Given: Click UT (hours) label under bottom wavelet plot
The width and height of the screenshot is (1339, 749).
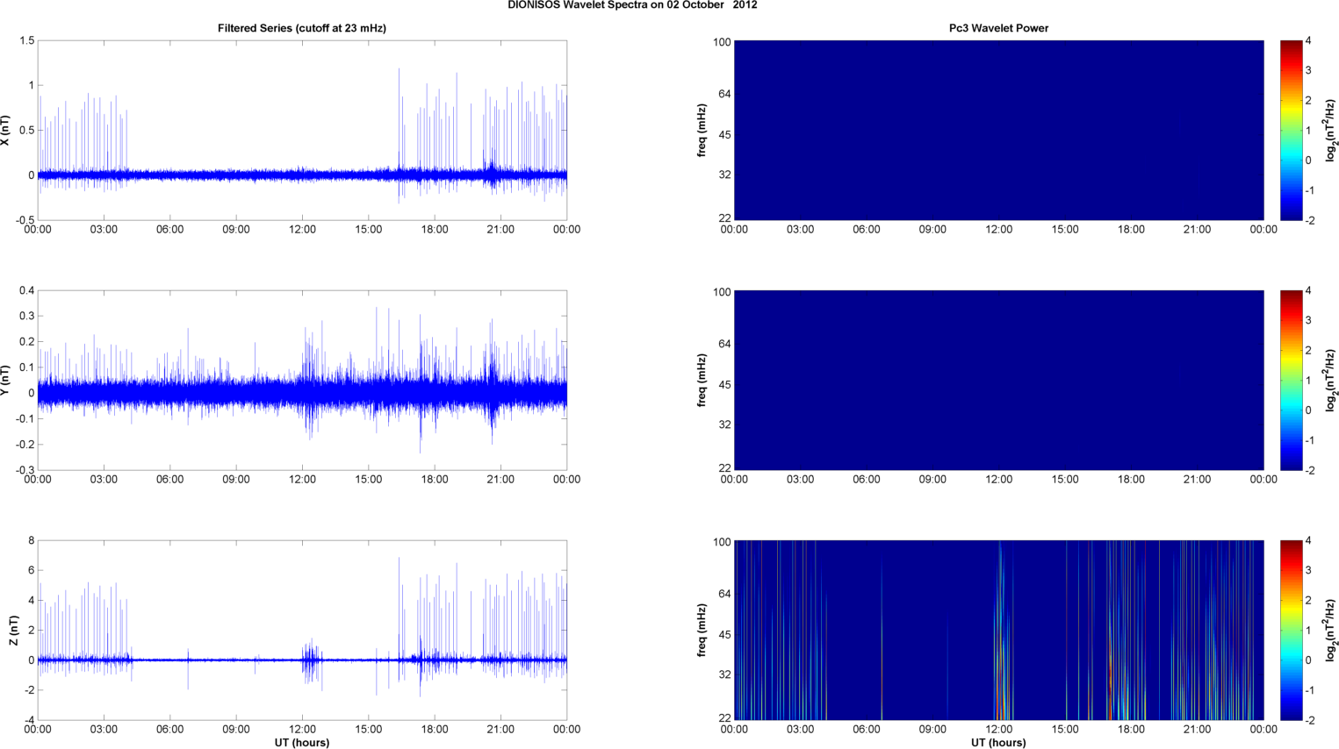Looking at the screenshot, I should tap(998, 742).
